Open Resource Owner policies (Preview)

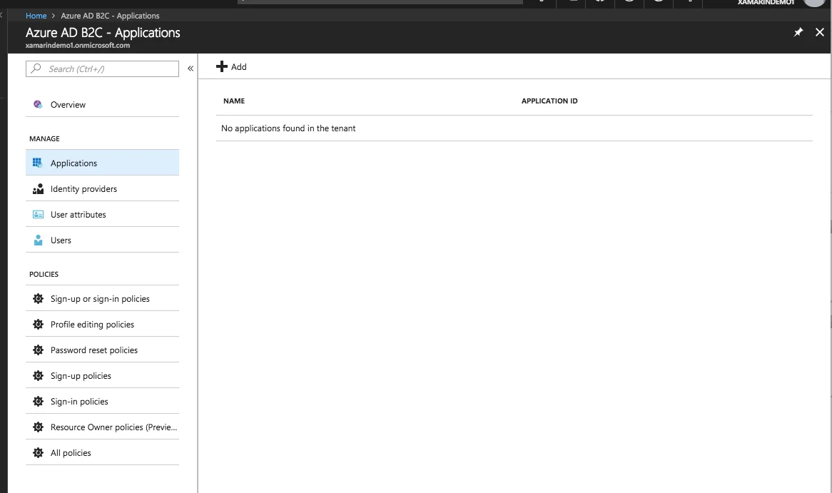click(x=103, y=427)
